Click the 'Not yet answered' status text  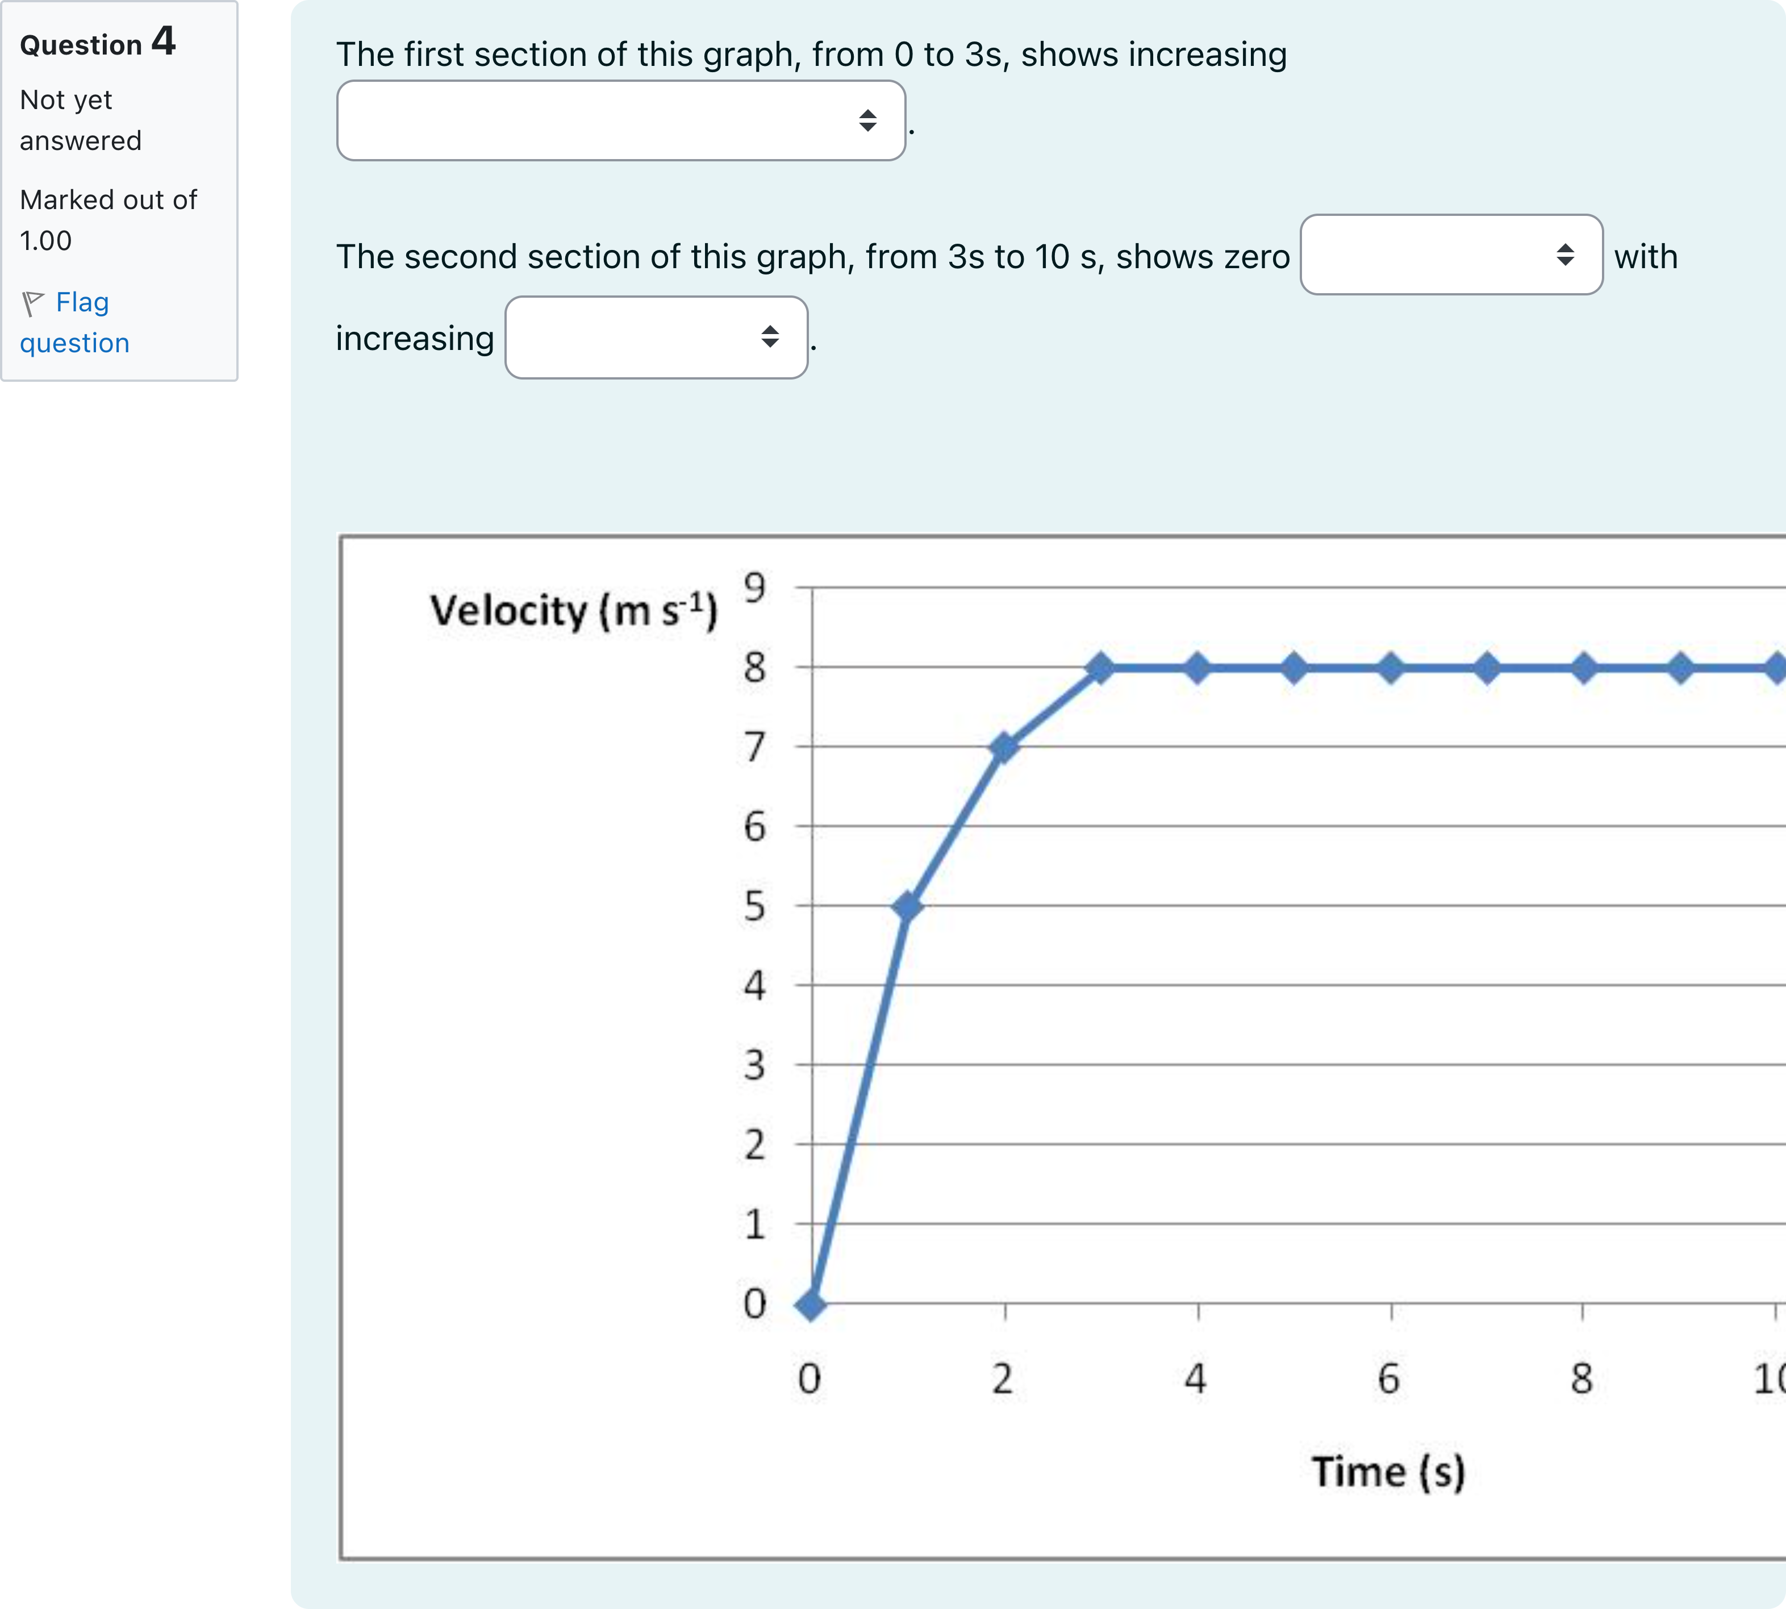[81, 120]
